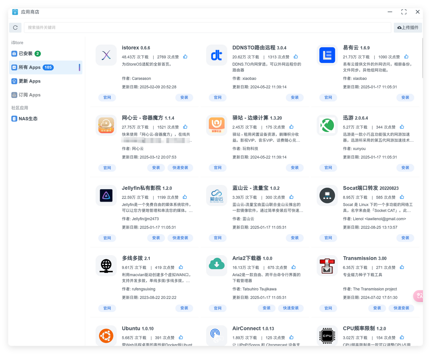This screenshot has height=354, width=431.
Task: Click 上传插件 upload button
Action: (408, 28)
